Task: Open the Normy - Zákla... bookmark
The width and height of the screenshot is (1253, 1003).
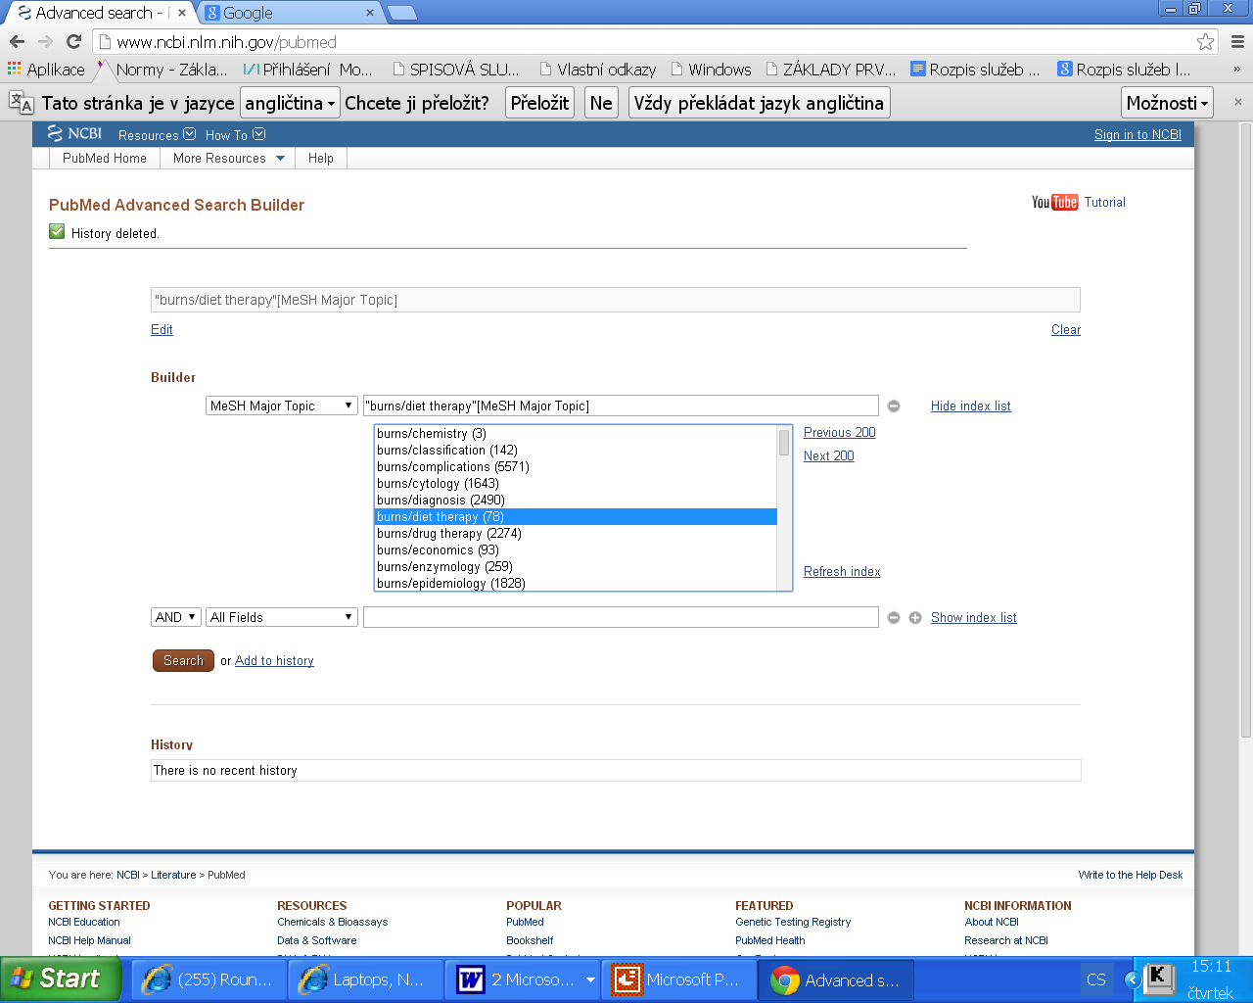Action: (x=162, y=70)
